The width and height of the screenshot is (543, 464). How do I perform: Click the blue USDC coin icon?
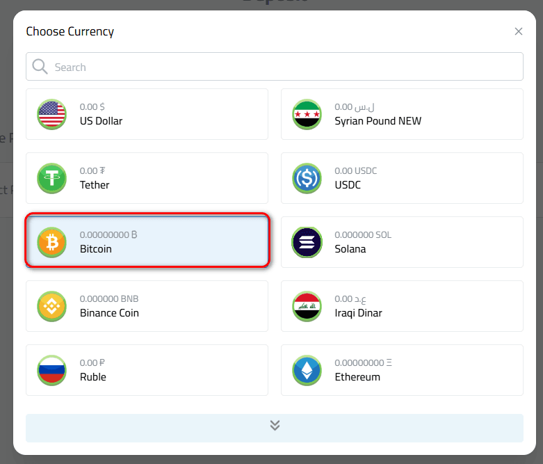pos(307,179)
